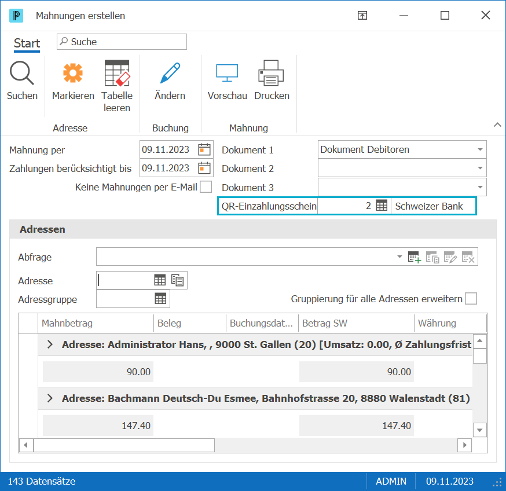The width and height of the screenshot is (506, 491).
Task: Open the Adressgruppe lookup table icon
Action: click(x=160, y=299)
